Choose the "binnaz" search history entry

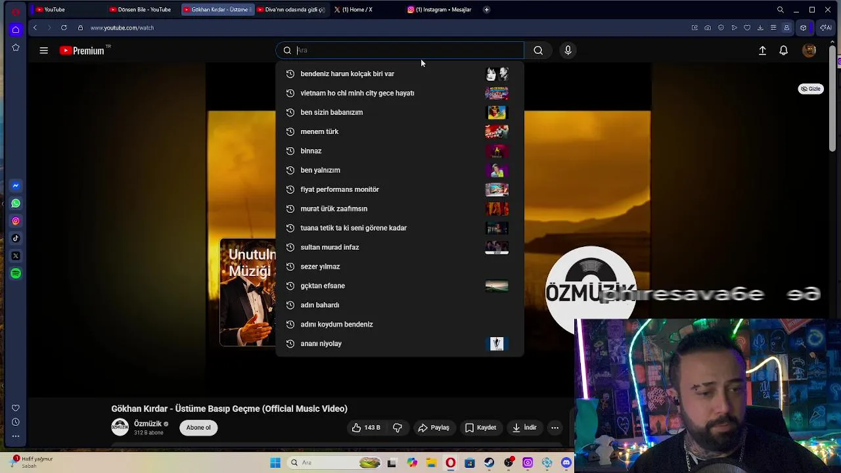399,151
